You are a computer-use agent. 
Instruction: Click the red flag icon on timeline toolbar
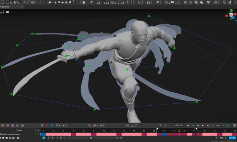click(47, 125)
